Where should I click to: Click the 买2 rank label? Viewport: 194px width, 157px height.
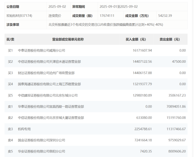(10, 62)
